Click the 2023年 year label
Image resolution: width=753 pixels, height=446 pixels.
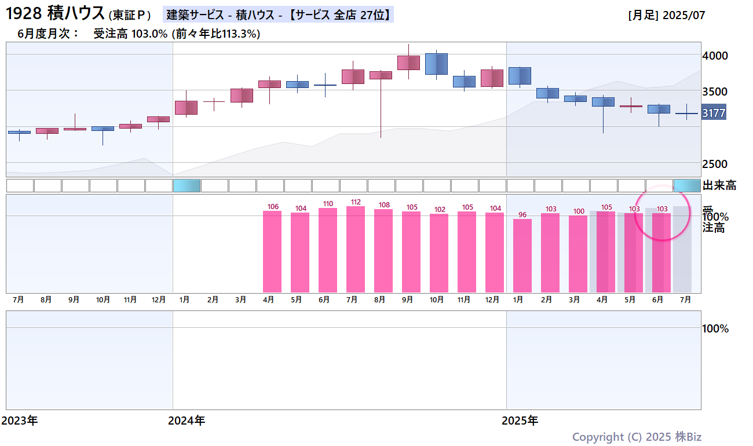(20, 421)
